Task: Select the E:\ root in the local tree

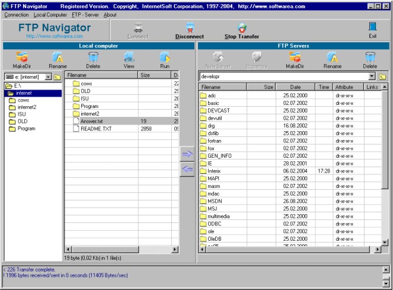Action: (x=14, y=86)
